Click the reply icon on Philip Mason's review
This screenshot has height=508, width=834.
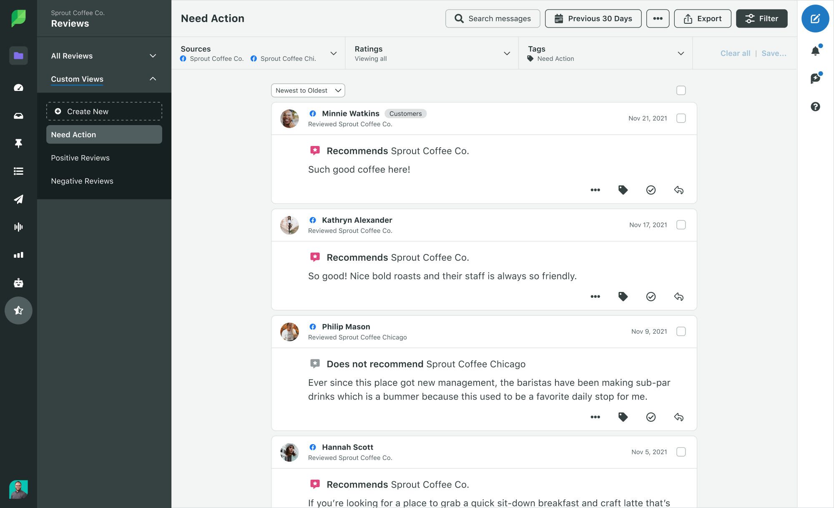[x=678, y=416]
